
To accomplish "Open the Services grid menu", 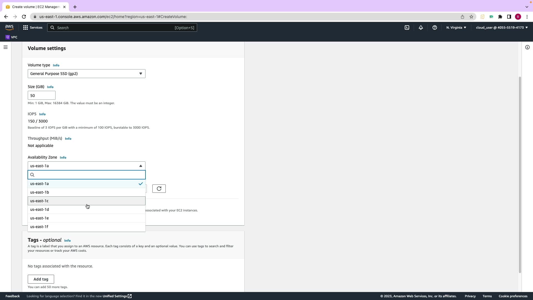I will click(33, 27).
